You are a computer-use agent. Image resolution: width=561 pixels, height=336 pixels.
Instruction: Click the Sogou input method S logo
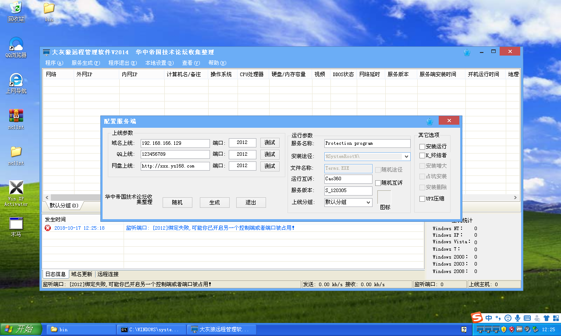coord(477,318)
